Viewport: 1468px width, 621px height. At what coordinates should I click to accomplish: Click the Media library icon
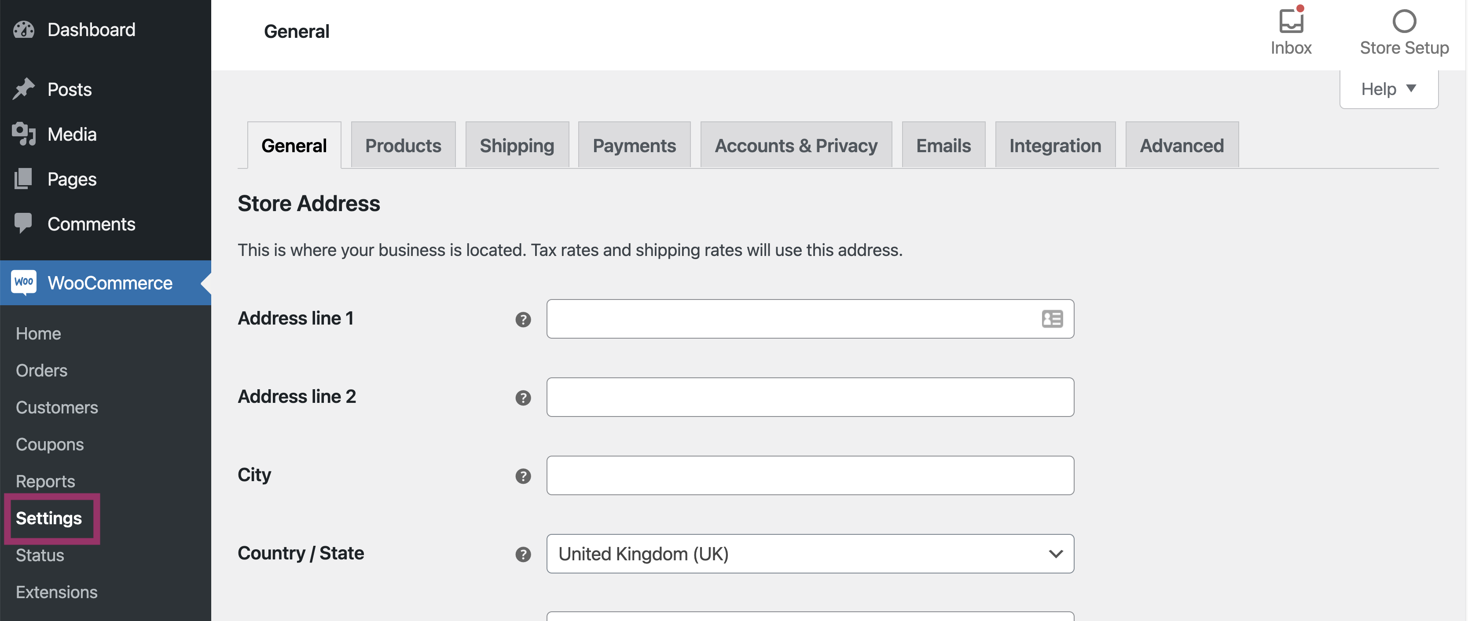24,134
